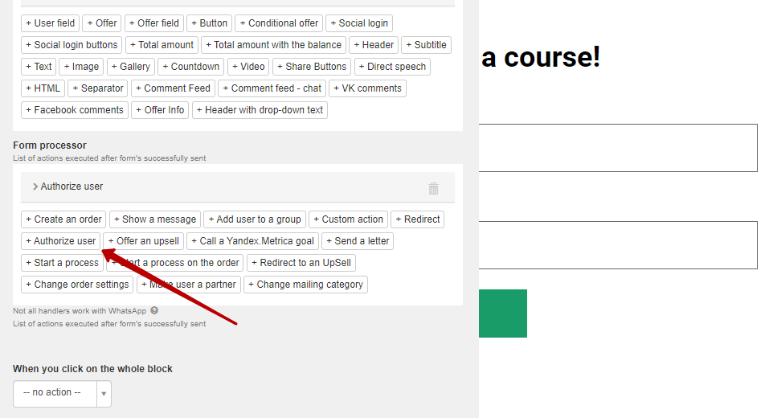Add a User field element

(x=50, y=23)
